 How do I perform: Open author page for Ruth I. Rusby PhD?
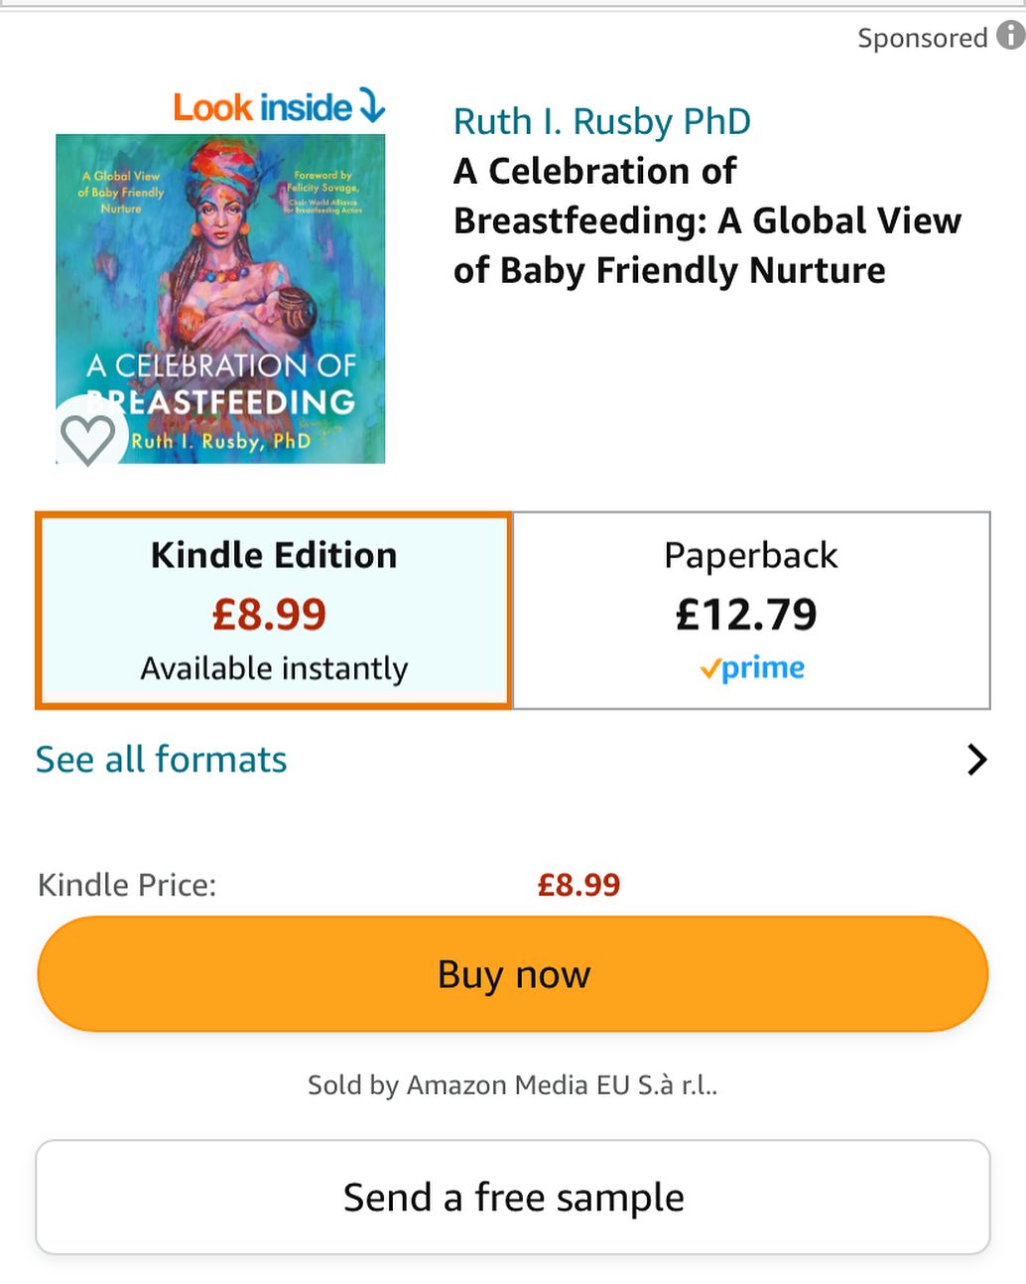click(x=601, y=121)
